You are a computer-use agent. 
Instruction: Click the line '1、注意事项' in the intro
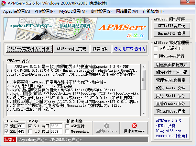coord(56,82)
